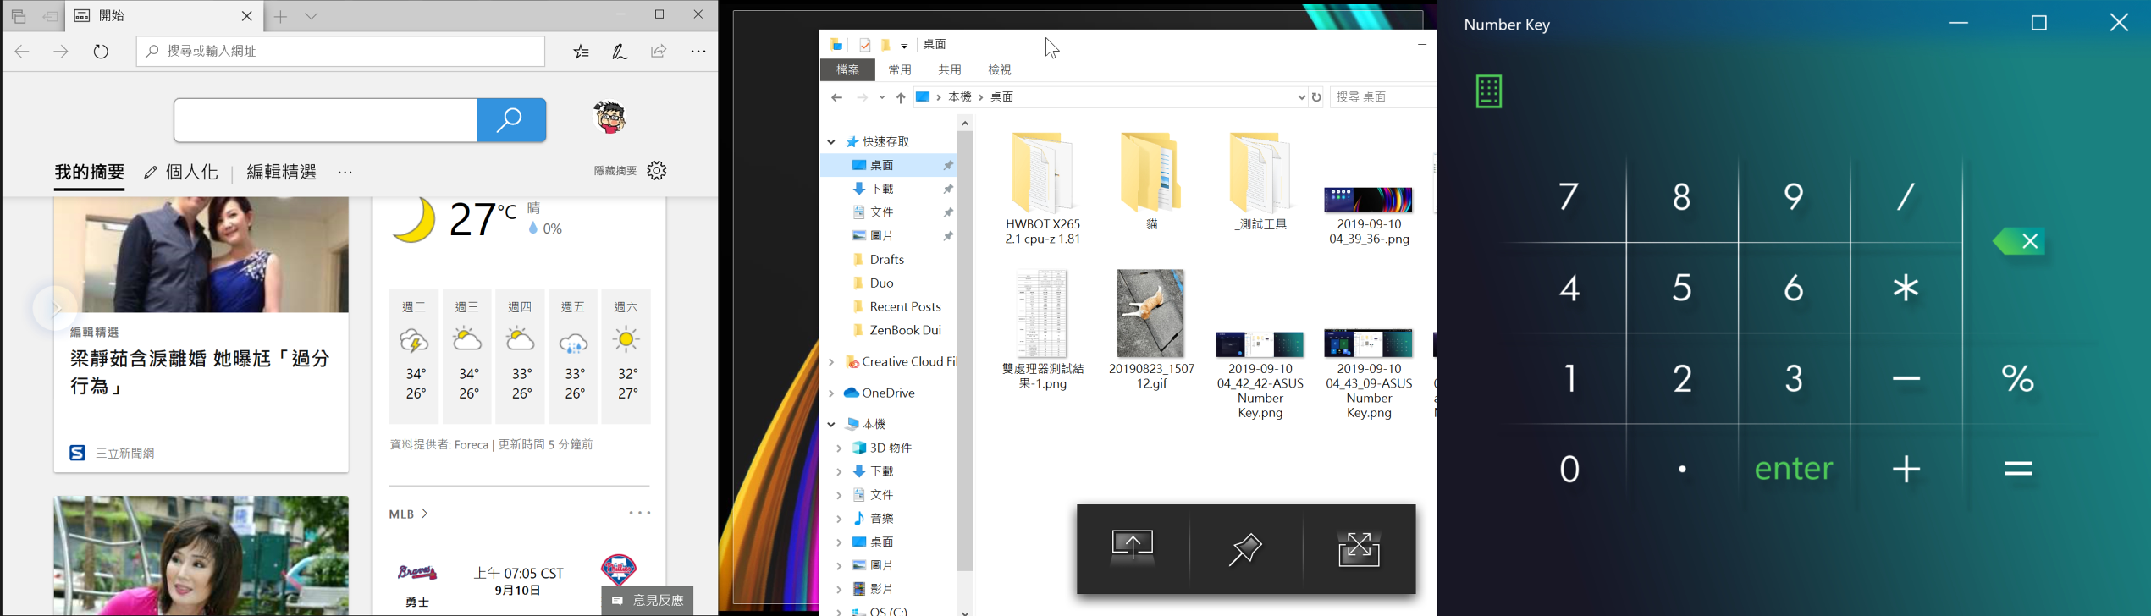The image size is (2151, 616).
Task: Click the Explorer navigation pane scrollbar
Action: tap(965, 338)
